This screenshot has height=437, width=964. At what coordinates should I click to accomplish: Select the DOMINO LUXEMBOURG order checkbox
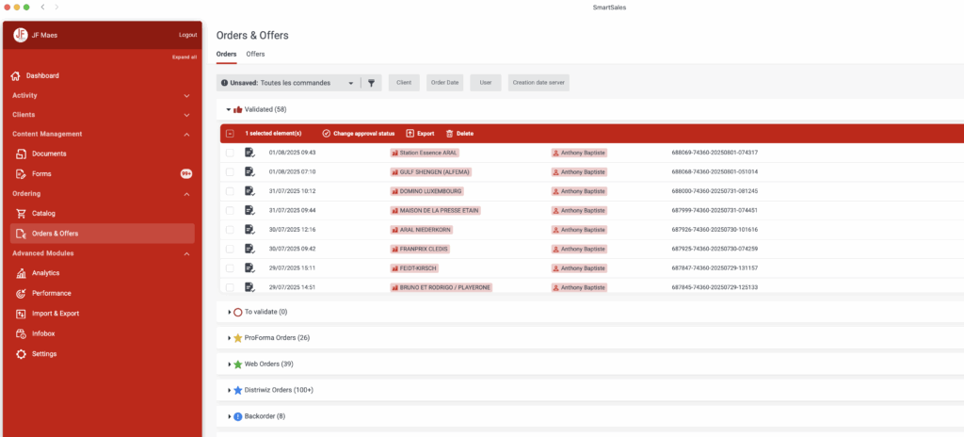pyautogui.click(x=231, y=191)
